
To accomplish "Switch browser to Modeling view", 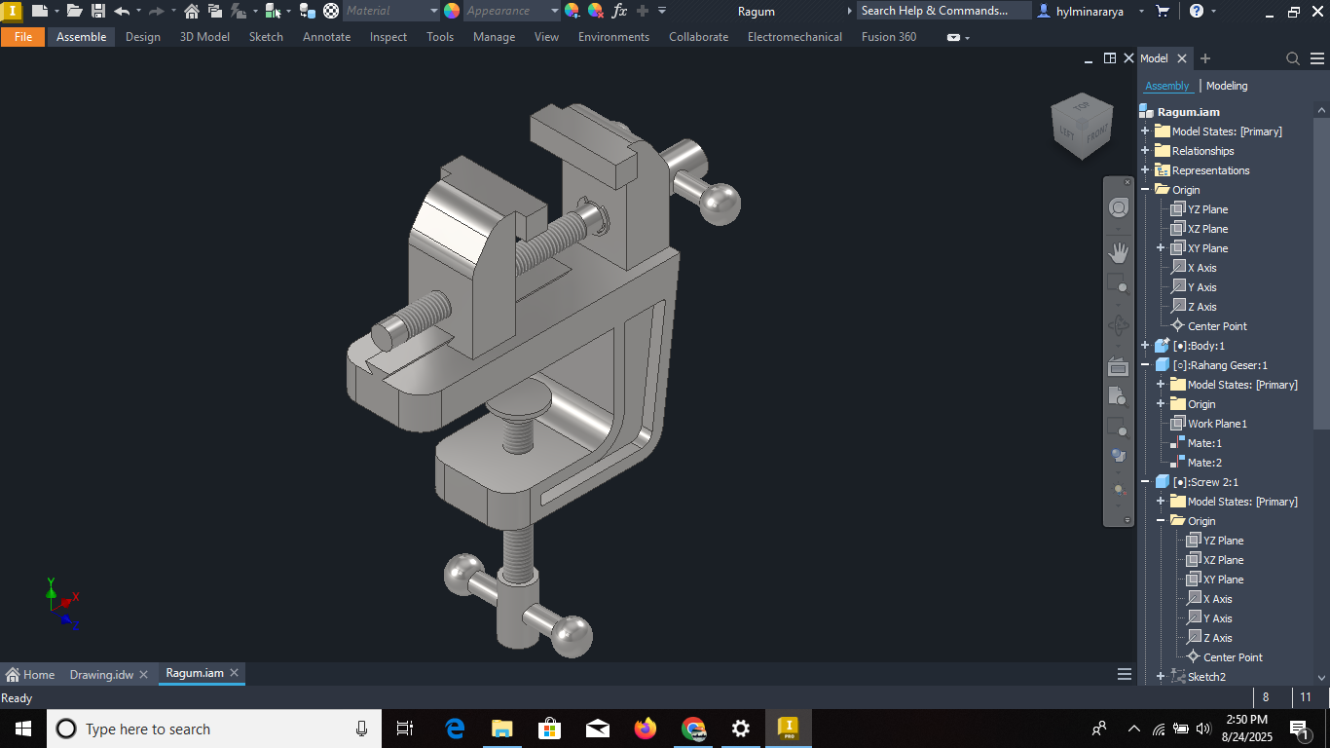I will tap(1227, 86).
